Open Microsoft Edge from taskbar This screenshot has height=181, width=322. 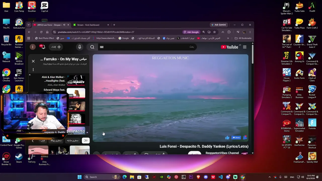(x=125, y=177)
